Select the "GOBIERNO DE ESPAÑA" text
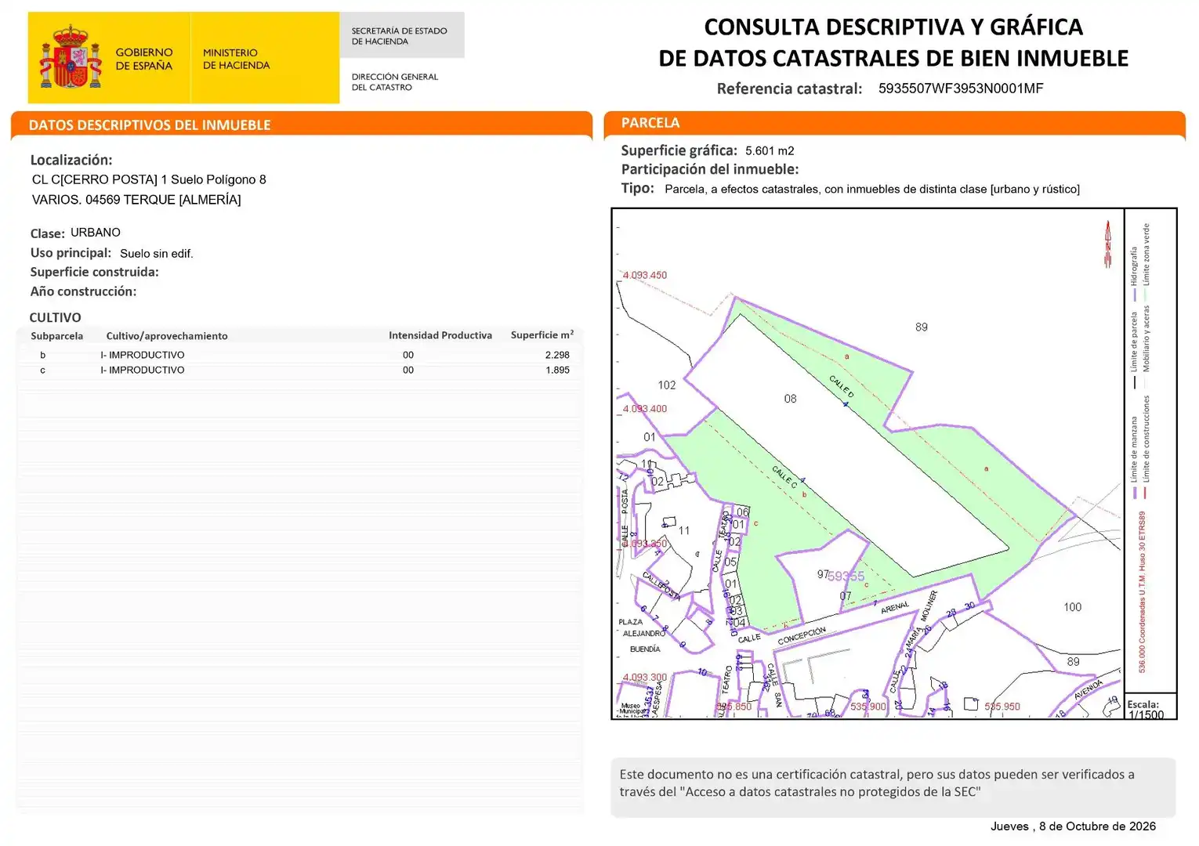Screen dimensions: 1199x846 (x=144, y=59)
